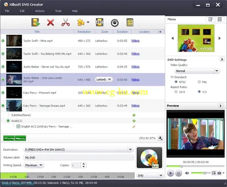Choose 16:9 aspect ratio
The image size is (227, 187).
point(176,92)
